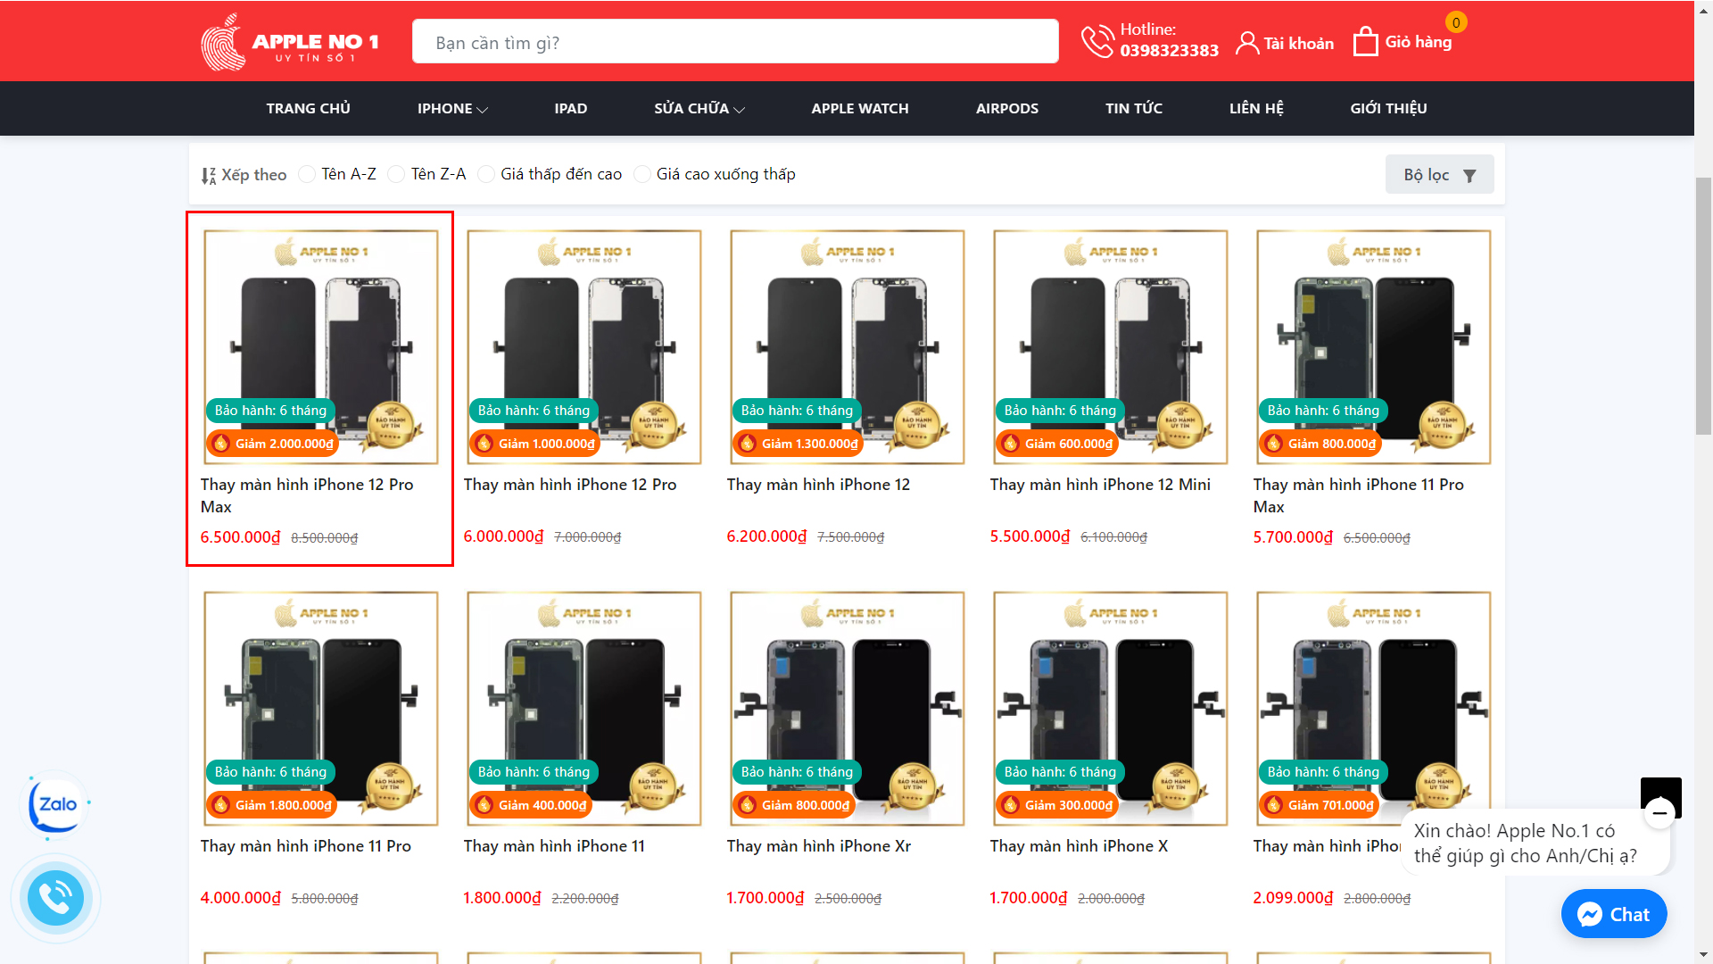The image size is (1713, 964).
Task: Open the Thay màn hình iPhone 12 Mini link
Action: [x=1099, y=485]
